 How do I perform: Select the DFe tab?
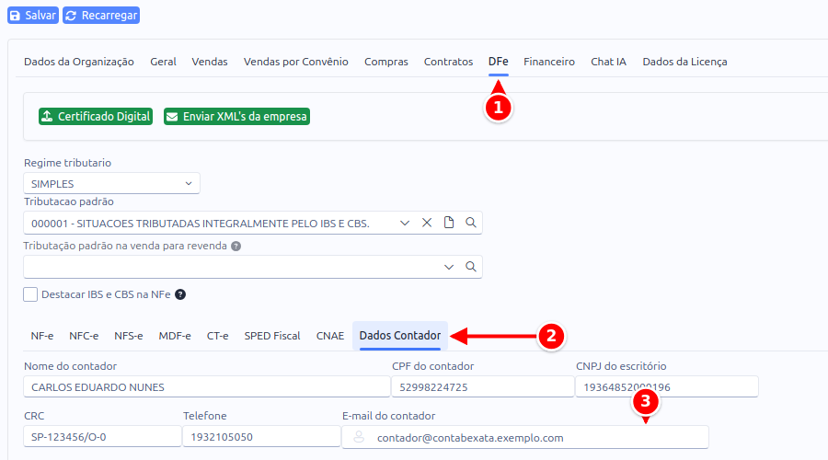pyautogui.click(x=498, y=62)
